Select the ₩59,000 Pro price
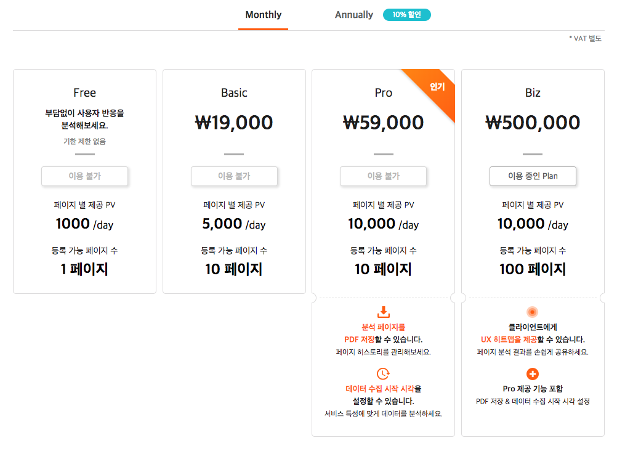Image resolution: width=617 pixels, height=451 pixels. coord(383,123)
